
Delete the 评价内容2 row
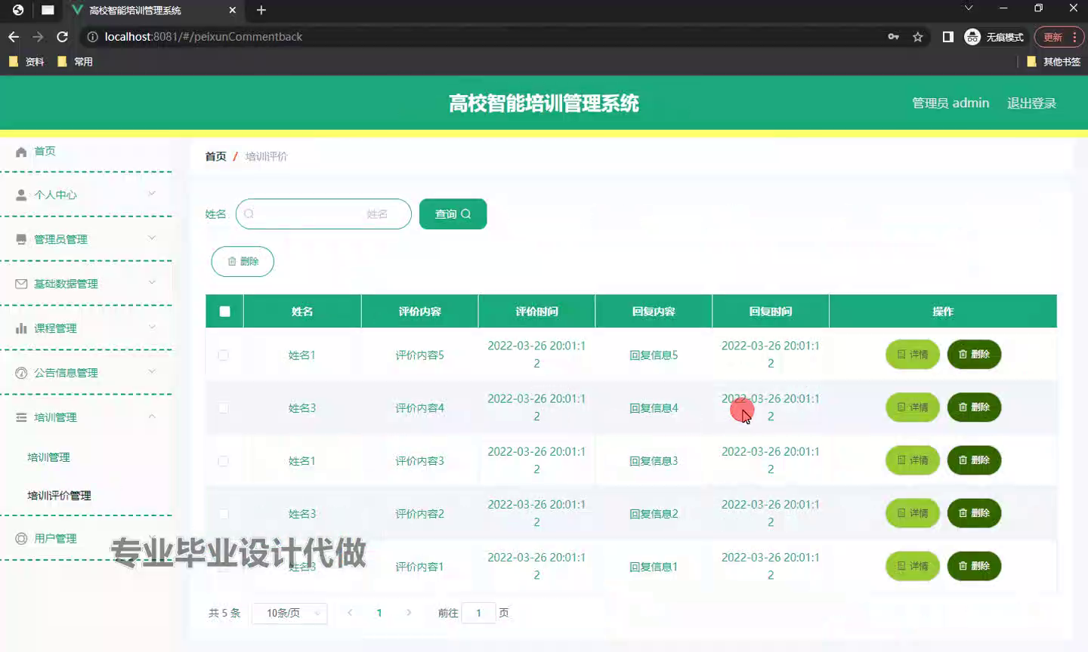click(x=975, y=513)
